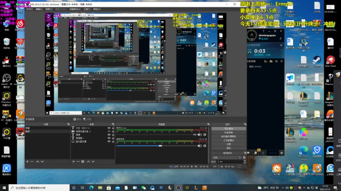This screenshot has width=341, height=191.
Task: Open the missions icon with the yellow badge
Action: coord(256,152)
